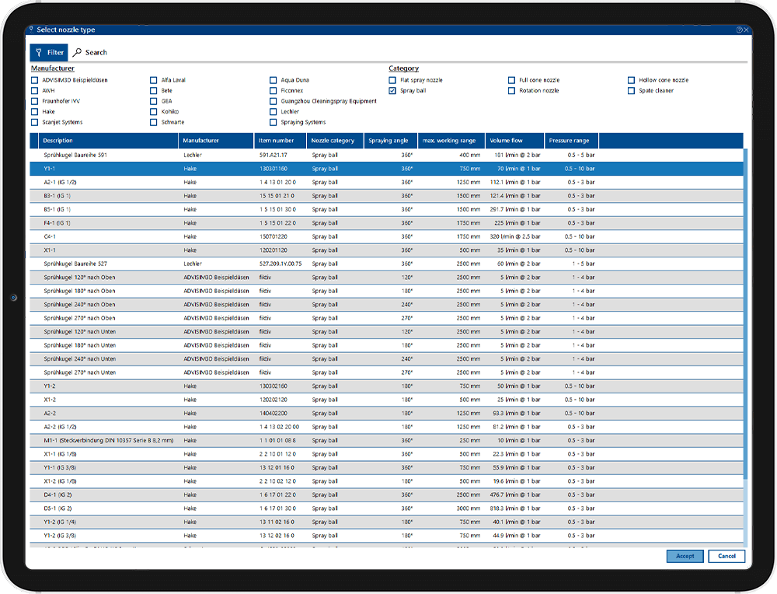Sort by the Description column header
Image resolution: width=777 pixels, height=594 pixels.
coord(108,141)
